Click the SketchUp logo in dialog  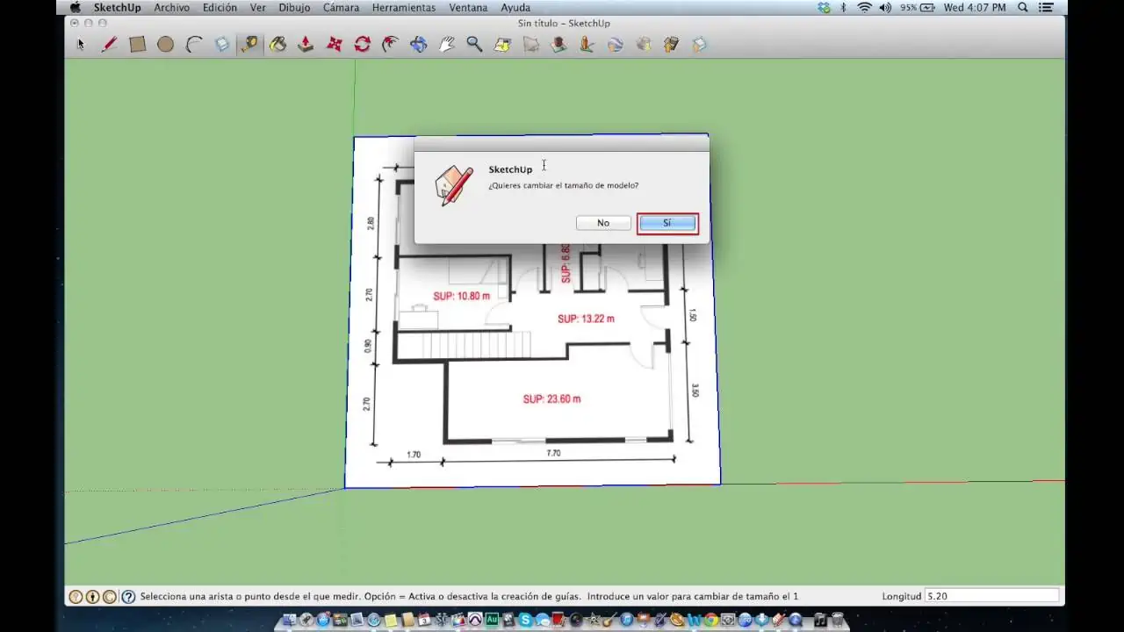454,186
